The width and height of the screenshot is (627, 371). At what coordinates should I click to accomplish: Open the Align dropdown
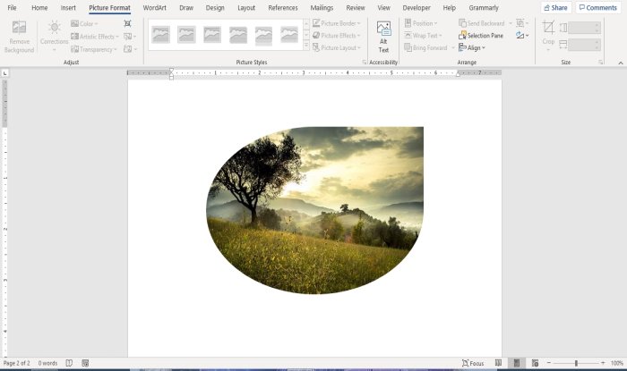[x=471, y=48]
